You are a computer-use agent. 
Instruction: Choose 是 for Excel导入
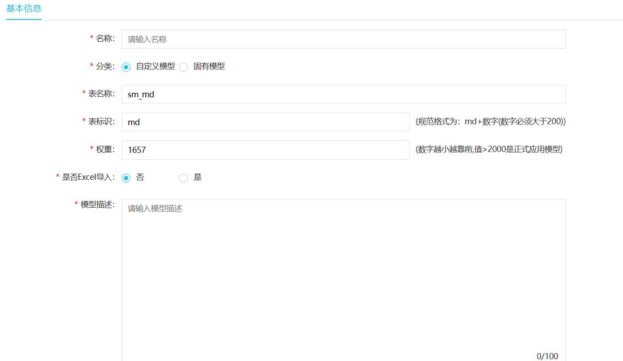click(x=184, y=178)
